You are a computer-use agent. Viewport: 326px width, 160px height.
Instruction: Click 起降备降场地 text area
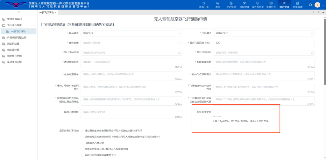click(x=264, y=63)
